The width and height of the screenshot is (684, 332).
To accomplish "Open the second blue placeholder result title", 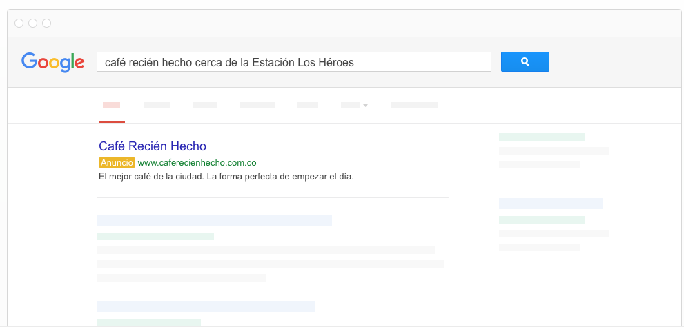I will point(206,306).
